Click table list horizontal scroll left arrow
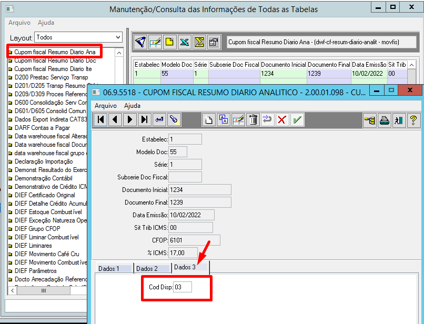The height and width of the screenshot is (324, 424). click(x=12, y=290)
